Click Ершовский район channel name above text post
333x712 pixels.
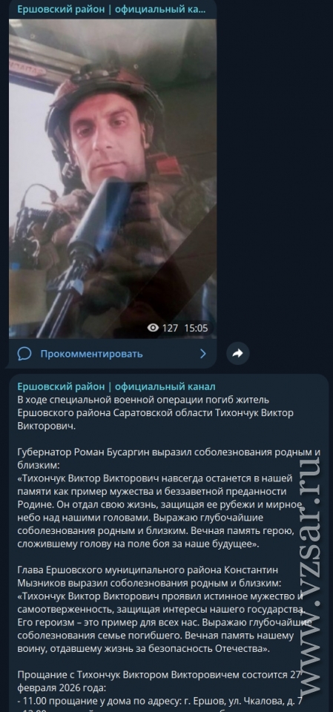point(116,386)
